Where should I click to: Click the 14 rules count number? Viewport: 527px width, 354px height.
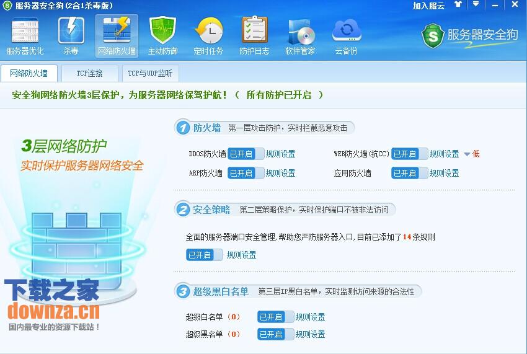coord(407,237)
